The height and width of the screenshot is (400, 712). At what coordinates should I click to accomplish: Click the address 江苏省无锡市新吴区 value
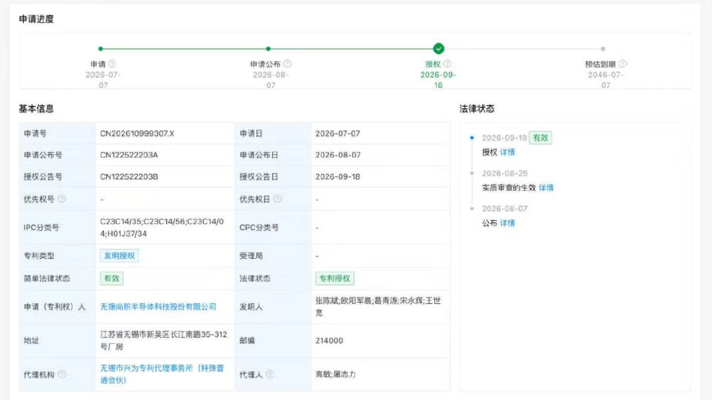click(164, 340)
